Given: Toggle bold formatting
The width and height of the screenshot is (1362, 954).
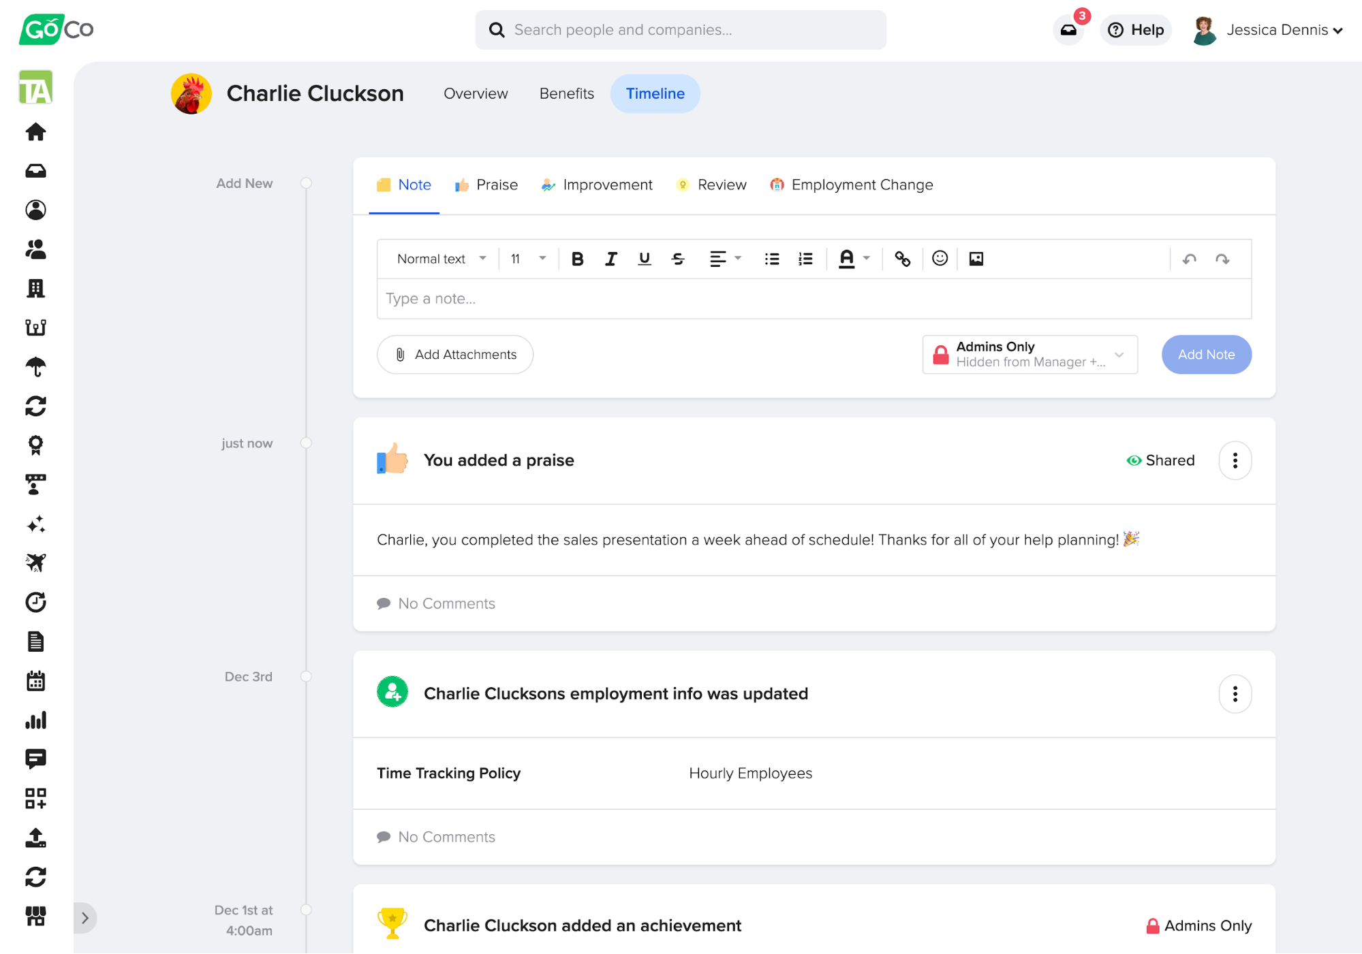Looking at the screenshot, I should 578,259.
